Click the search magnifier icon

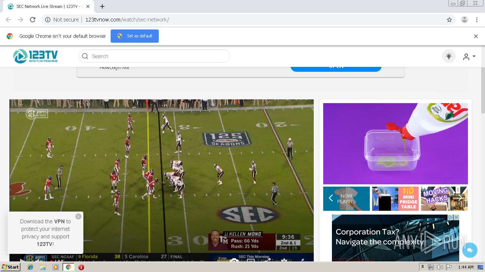pyautogui.click(x=85, y=56)
